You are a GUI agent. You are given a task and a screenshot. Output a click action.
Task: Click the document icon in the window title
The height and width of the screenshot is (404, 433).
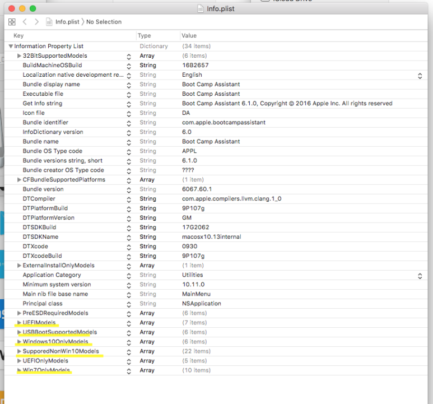tap(201, 9)
